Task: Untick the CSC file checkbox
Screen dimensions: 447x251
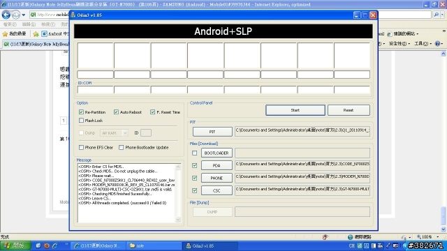Action: (194, 190)
